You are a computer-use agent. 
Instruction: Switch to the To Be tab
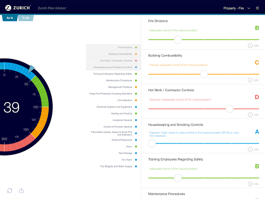(26, 18)
